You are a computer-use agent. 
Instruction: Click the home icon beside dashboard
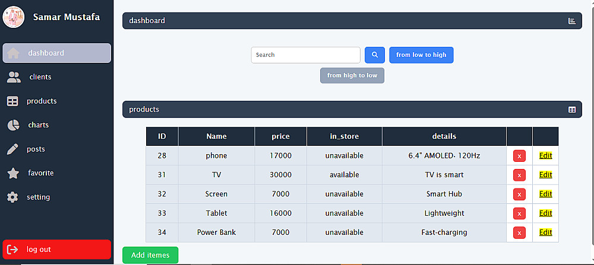pos(13,53)
